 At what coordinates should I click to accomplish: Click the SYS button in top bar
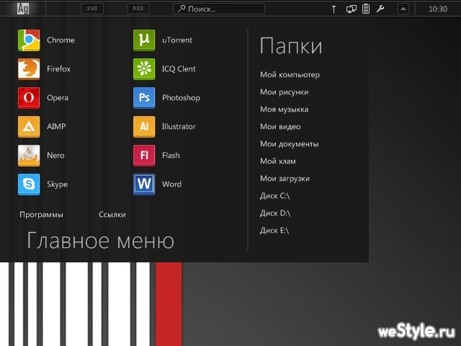point(91,9)
